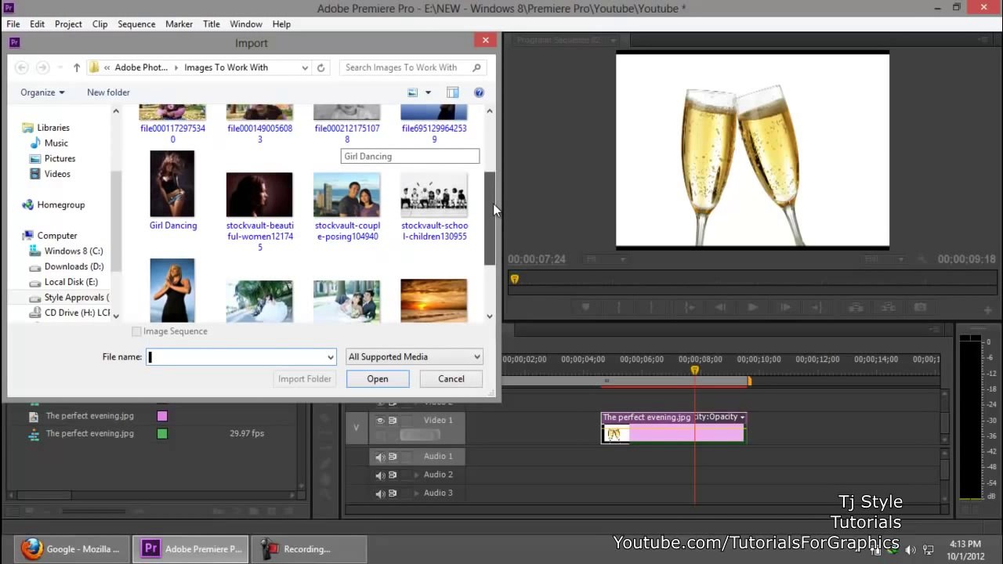This screenshot has width=1003, height=564.
Task: Click green label swatch in project panel
Action: point(162,433)
